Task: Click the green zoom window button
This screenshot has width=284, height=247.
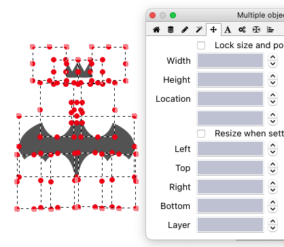Action: (173, 16)
